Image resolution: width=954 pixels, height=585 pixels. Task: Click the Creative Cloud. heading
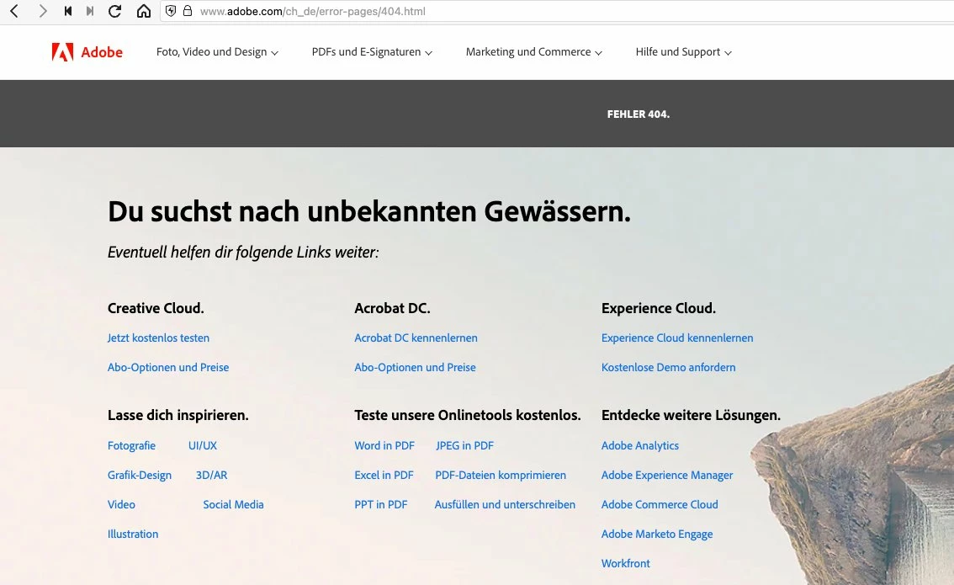pyautogui.click(x=156, y=308)
